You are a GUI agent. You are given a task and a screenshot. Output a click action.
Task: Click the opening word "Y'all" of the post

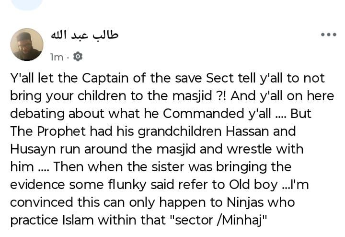(22, 78)
